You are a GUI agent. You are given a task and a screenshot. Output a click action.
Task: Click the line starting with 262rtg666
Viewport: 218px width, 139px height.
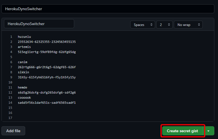pyautogui.click(x=47, y=67)
